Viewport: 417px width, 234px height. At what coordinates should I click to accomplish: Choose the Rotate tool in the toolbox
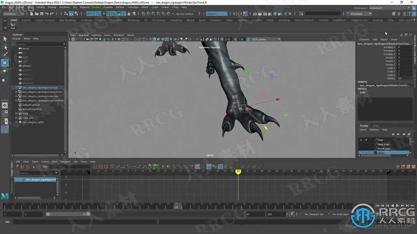5,71
